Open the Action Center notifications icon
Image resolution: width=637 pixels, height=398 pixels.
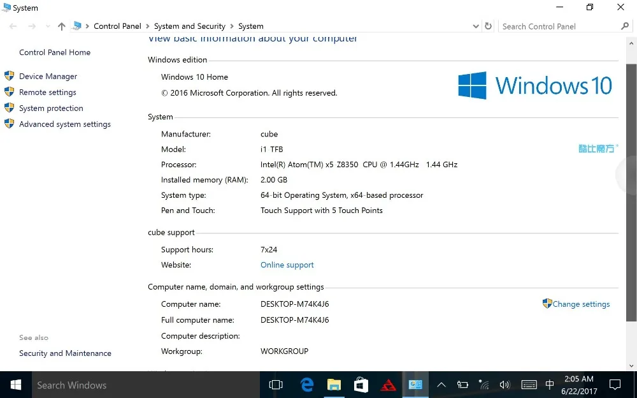tap(615, 385)
